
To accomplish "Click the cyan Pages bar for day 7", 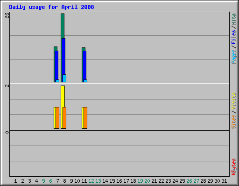I will coord(57,81).
